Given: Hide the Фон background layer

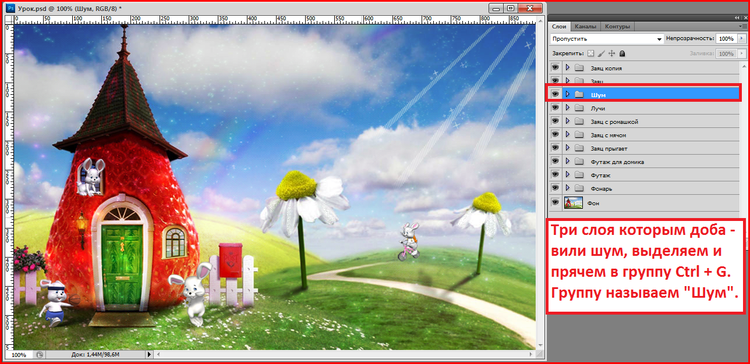Looking at the screenshot, I should (x=555, y=202).
